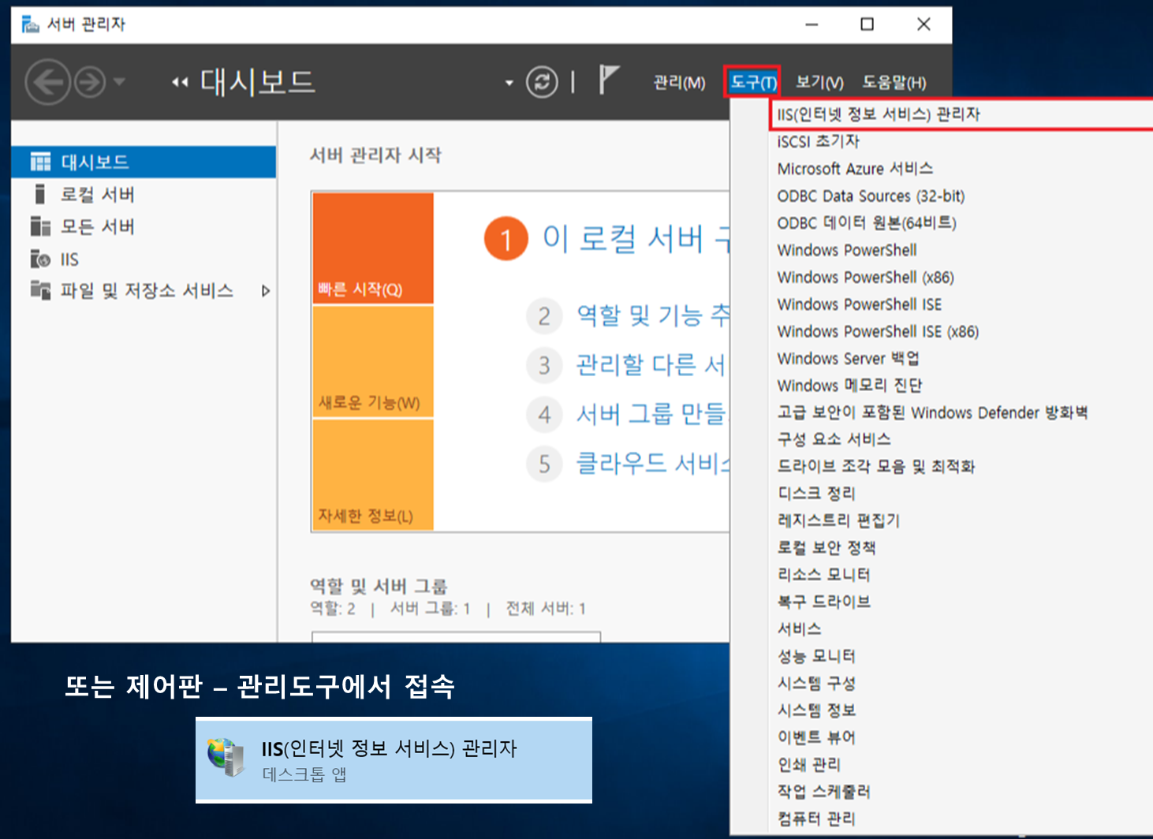Select the 모든 서버 sidebar label
Screen dimensions: 1153x839
98,227
